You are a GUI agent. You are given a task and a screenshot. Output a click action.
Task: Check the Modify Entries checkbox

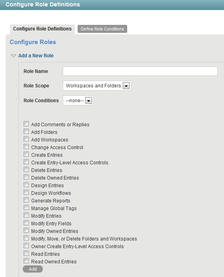click(x=26, y=215)
